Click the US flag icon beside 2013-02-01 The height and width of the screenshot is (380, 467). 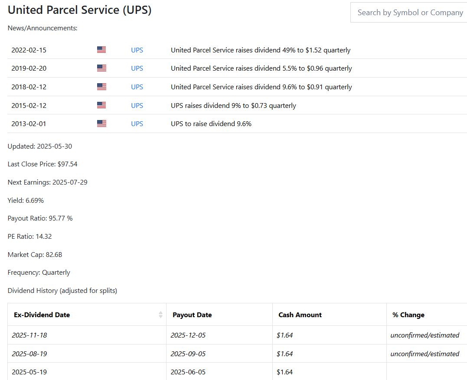[x=101, y=123]
